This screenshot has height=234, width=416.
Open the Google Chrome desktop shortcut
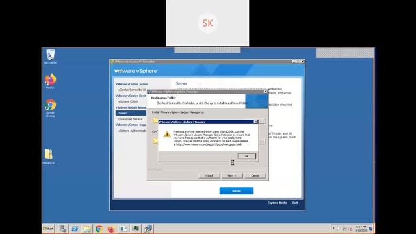click(50, 108)
